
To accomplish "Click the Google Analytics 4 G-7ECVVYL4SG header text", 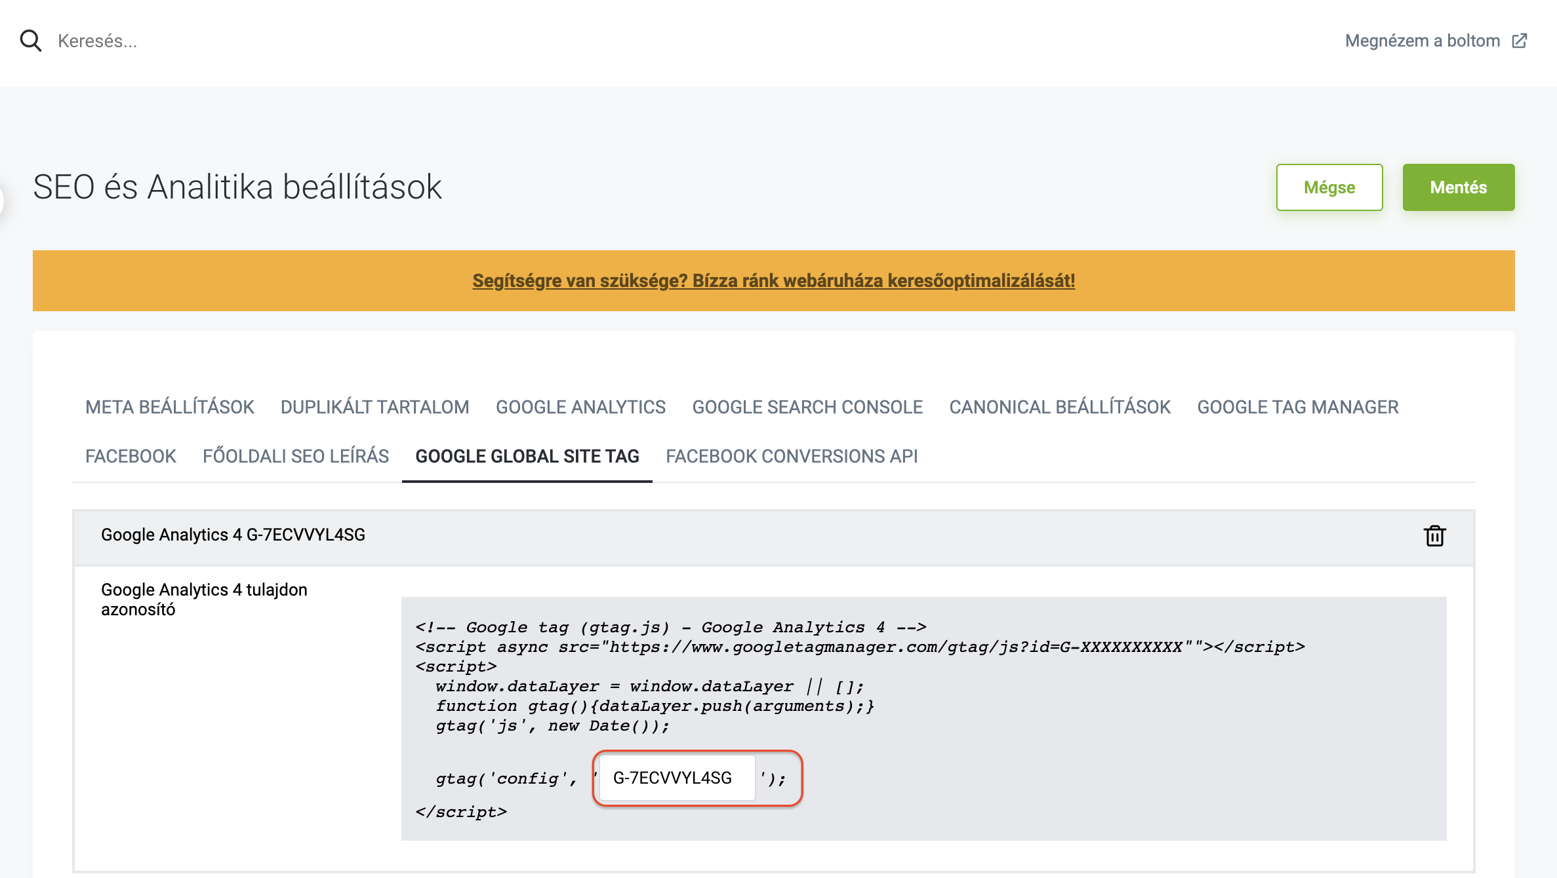I will tap(233, 535).
